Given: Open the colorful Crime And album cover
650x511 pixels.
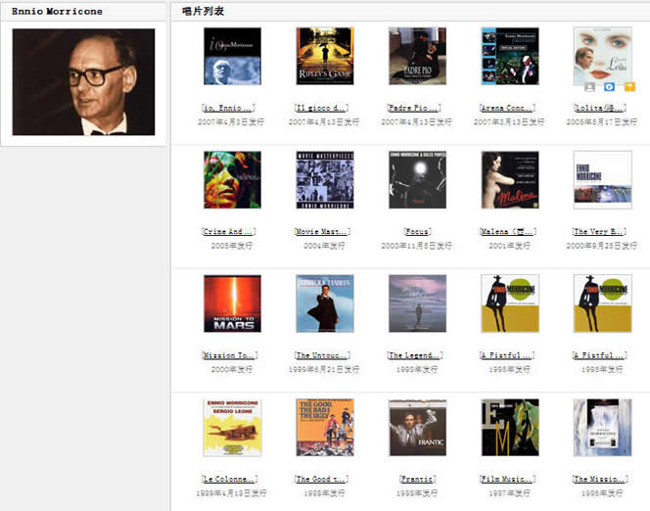Looking at the screenshot, I should coord(233,180).
